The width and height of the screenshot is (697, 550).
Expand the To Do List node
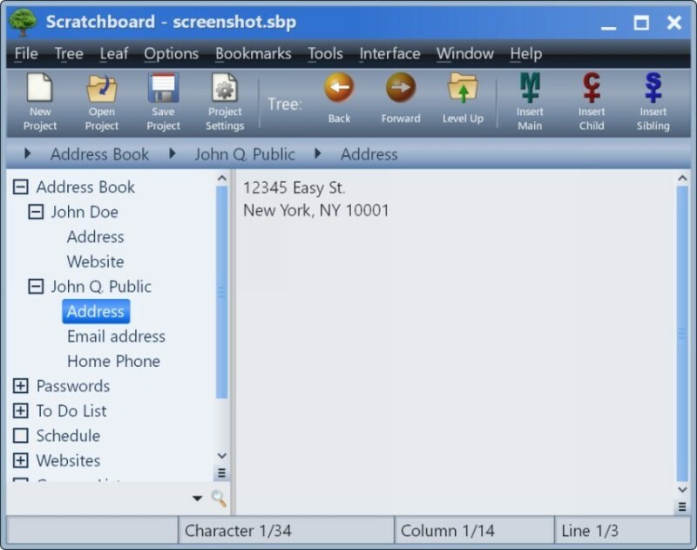tap(21, 411)
